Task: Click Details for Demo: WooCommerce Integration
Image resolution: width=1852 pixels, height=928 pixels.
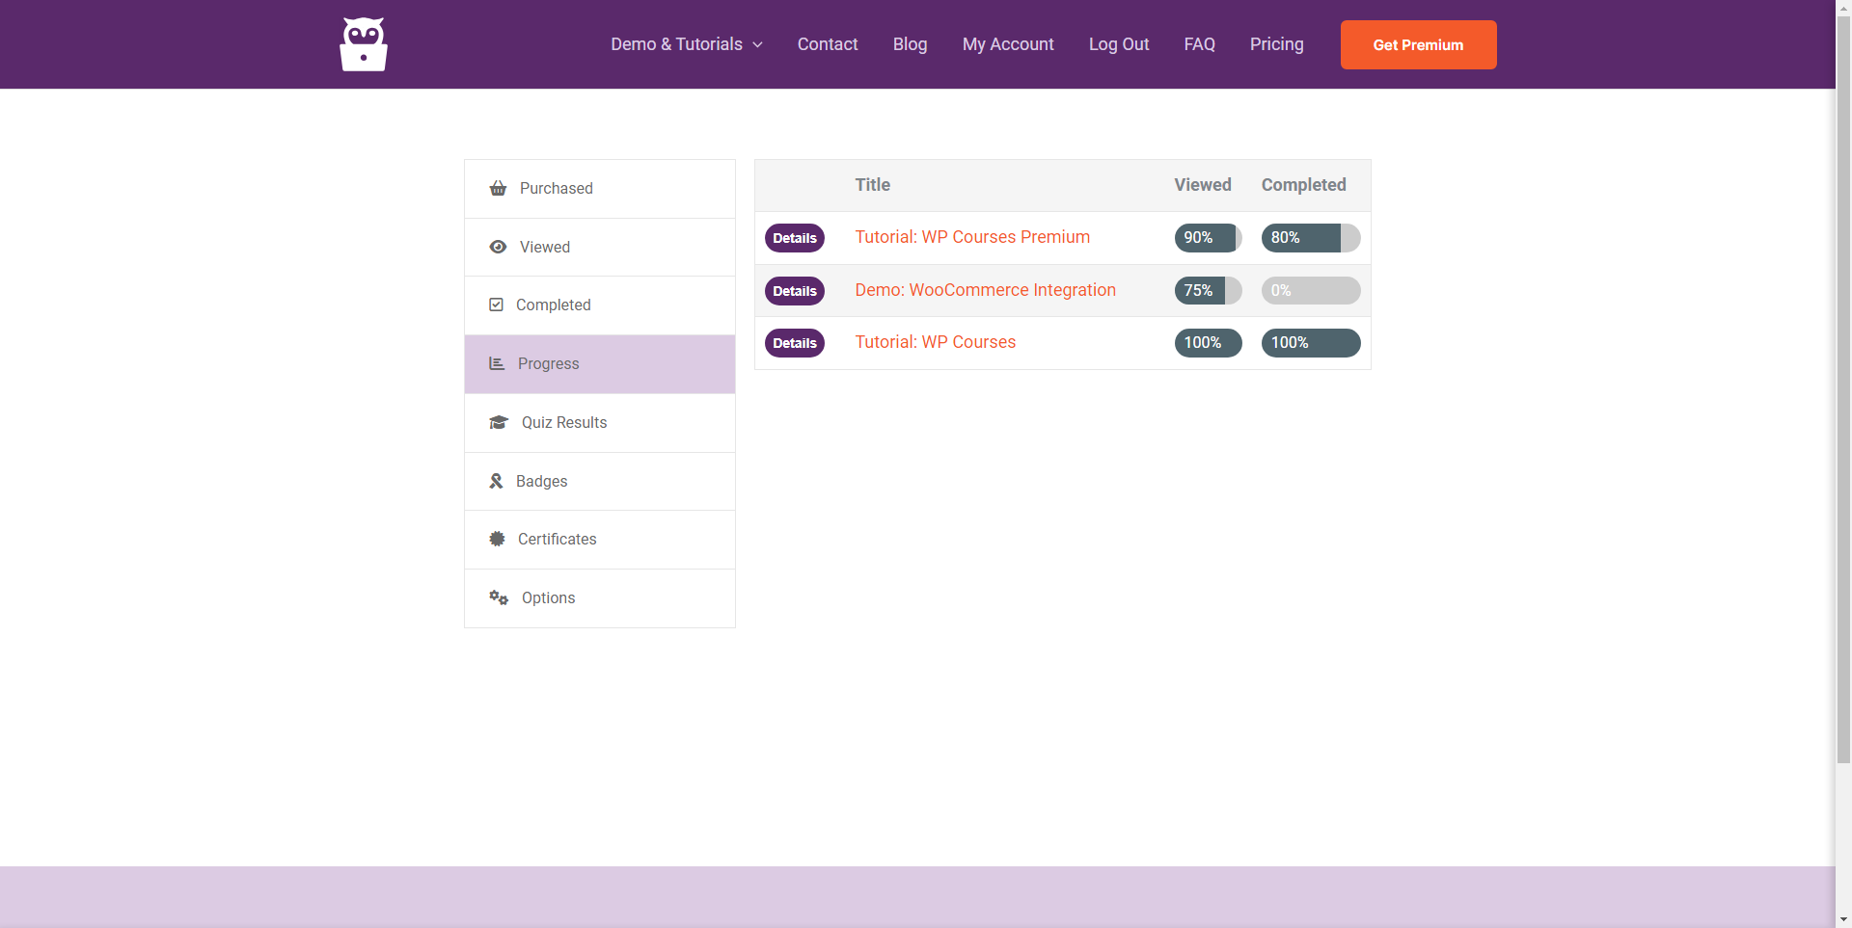Action: 795,291
